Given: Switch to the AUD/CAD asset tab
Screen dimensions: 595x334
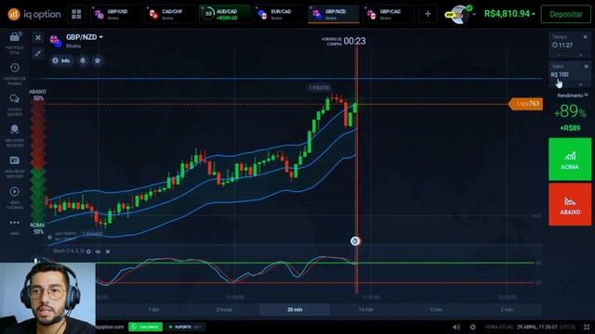Looking at the screenshot, I should pyautogui.click(x=225, y=15).
